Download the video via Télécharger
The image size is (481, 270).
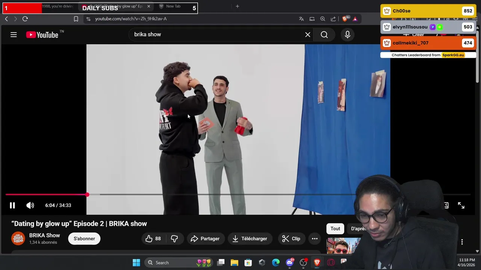click(x=250, y=238)
